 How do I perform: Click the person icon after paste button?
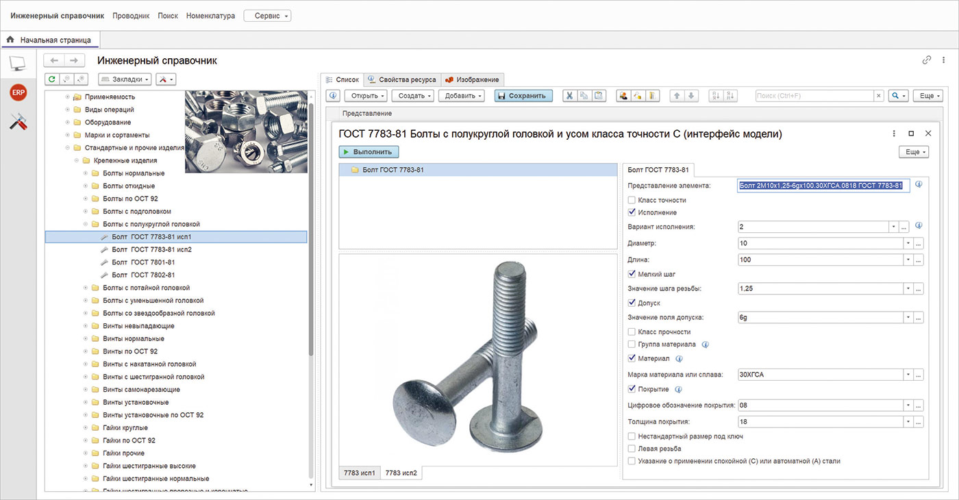623,96
